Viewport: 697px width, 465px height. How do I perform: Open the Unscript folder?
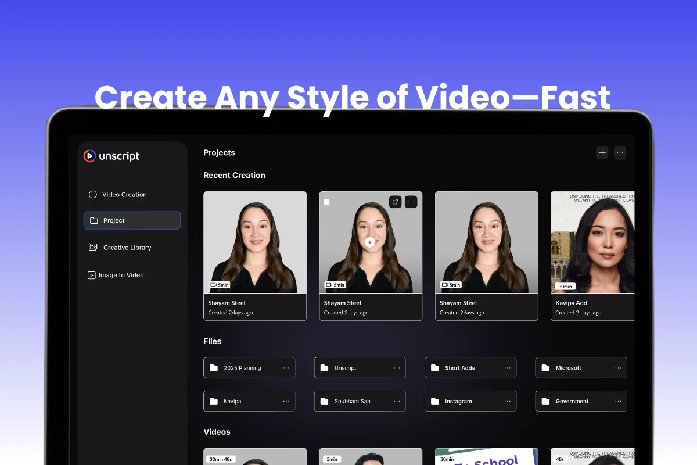click(360, 368)
